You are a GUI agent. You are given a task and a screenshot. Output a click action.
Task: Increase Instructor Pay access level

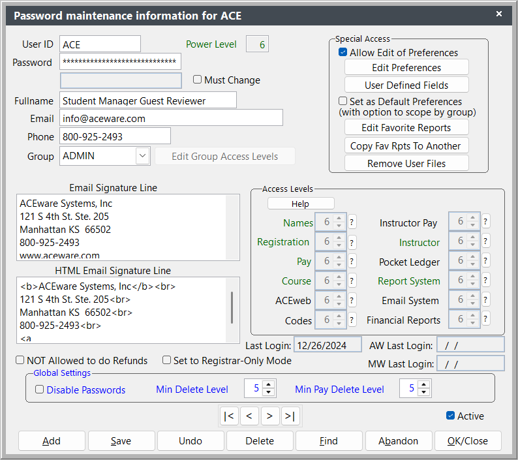473,217
